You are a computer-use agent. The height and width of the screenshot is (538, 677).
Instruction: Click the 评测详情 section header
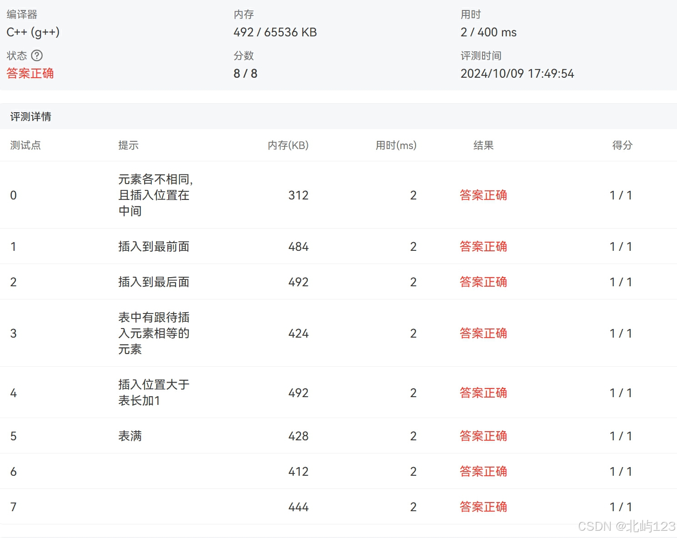(31, 116)
